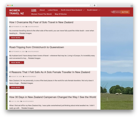This screenshot has height=118, width=139.
Task: Expand South Island submenu chevron
Action: 99,10
